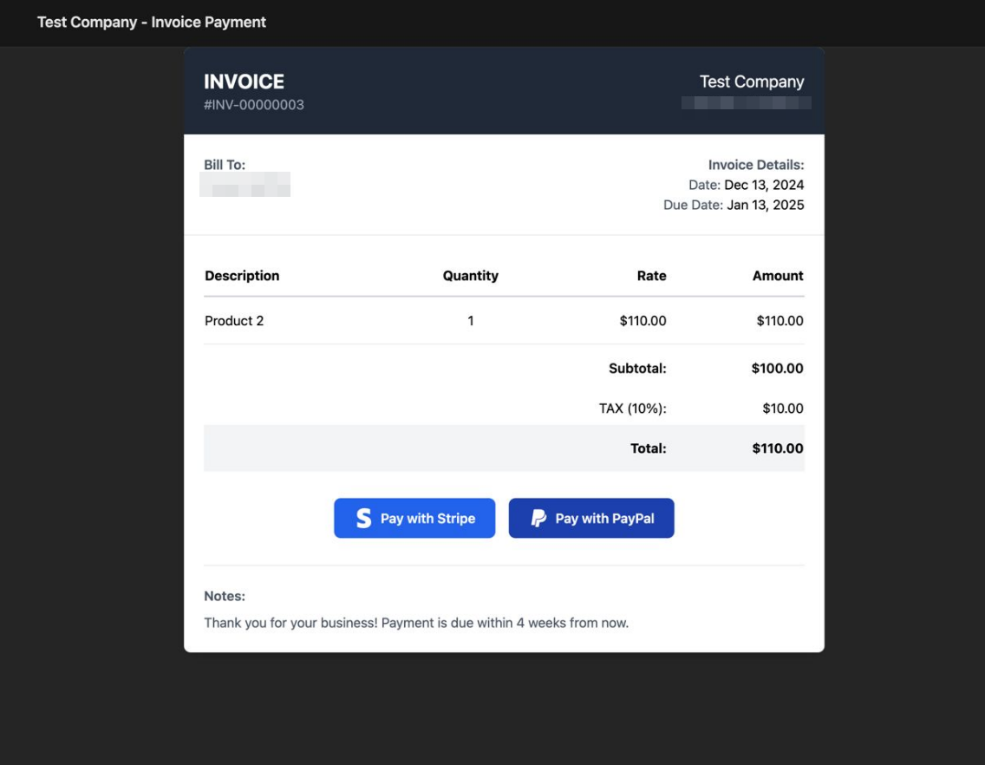This screenshot has width=985, height=765.
Task: Select the Product 2 line item
Action: coord(234,320)
